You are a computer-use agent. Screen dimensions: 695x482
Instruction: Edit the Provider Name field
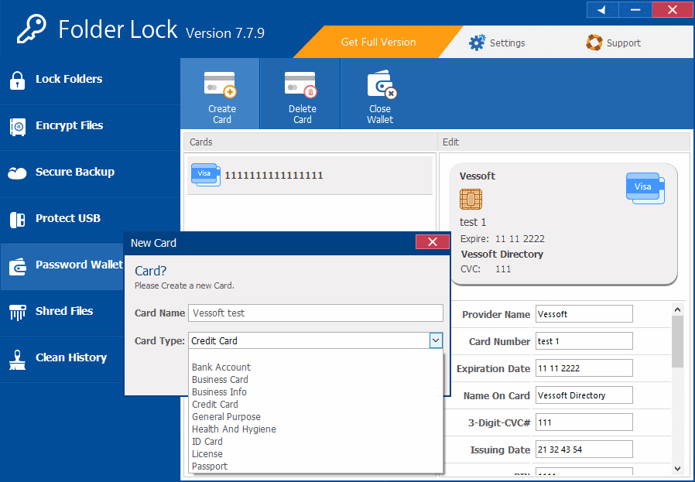coord(584,314)
